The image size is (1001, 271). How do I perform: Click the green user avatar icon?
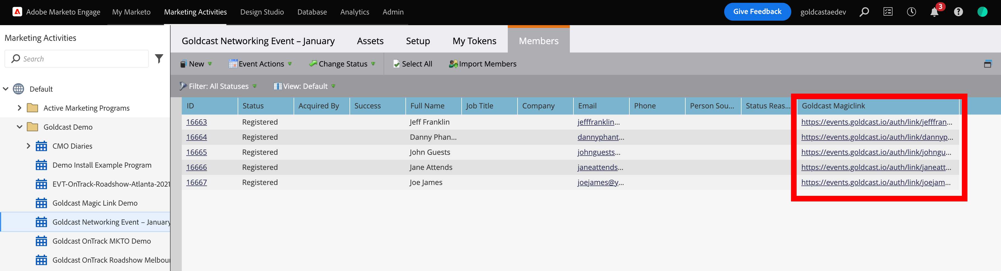pos(982,12)
